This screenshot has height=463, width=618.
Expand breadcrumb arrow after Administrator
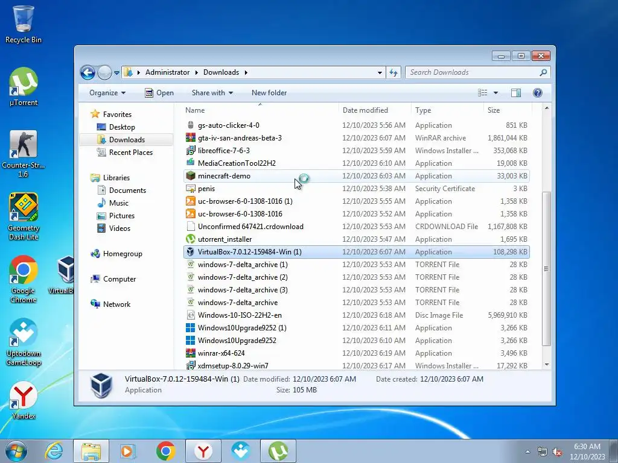tap(197, 72)
